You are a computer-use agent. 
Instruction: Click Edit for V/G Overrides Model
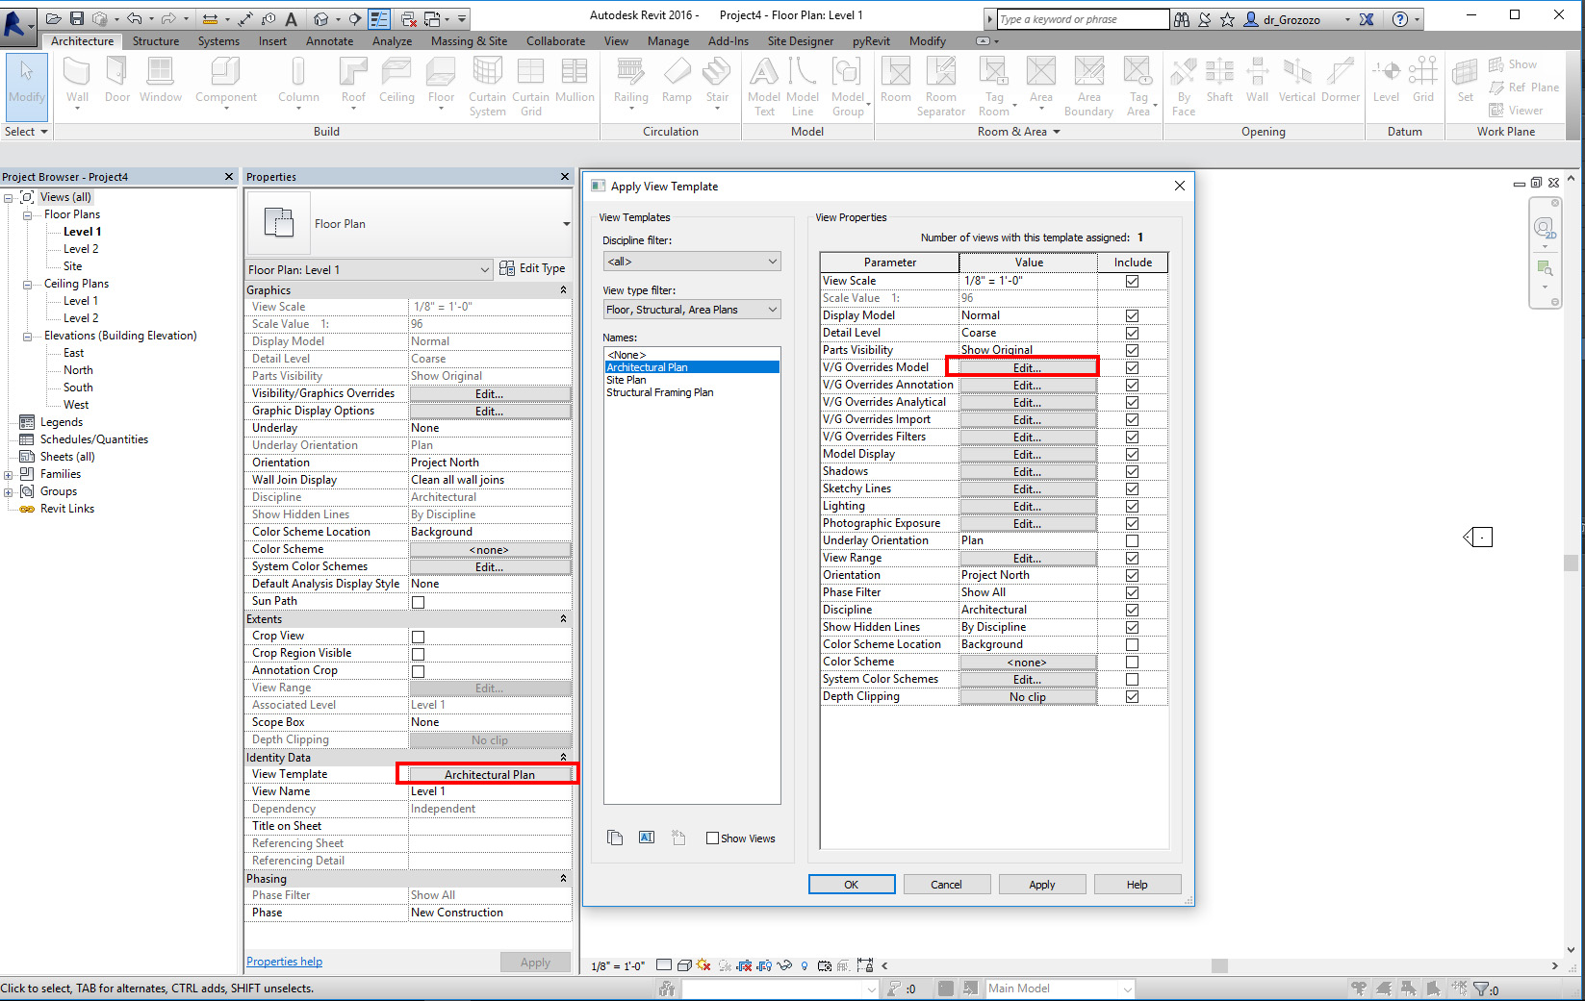[x=1027, y=367]
